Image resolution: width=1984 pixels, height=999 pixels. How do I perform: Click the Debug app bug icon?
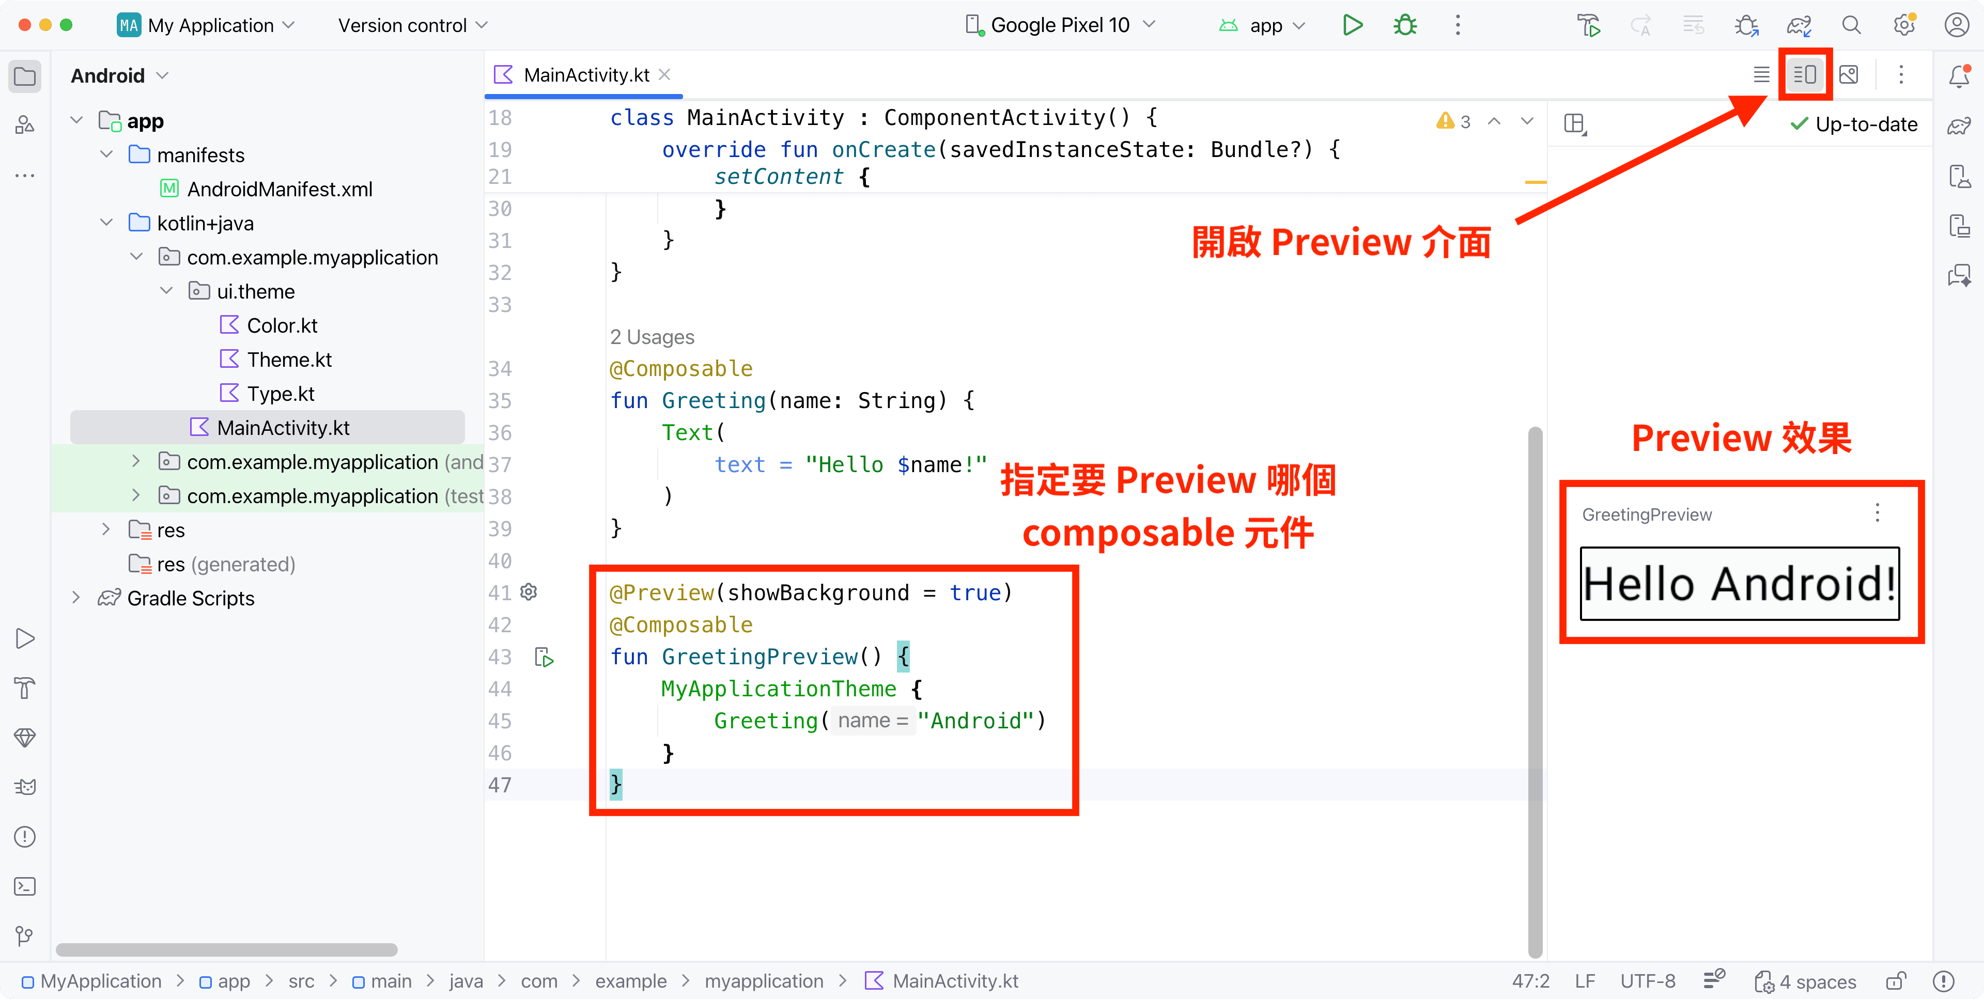tap(1405, 25)
